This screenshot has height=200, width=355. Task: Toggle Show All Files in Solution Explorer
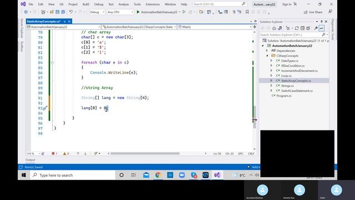[308, 28]
